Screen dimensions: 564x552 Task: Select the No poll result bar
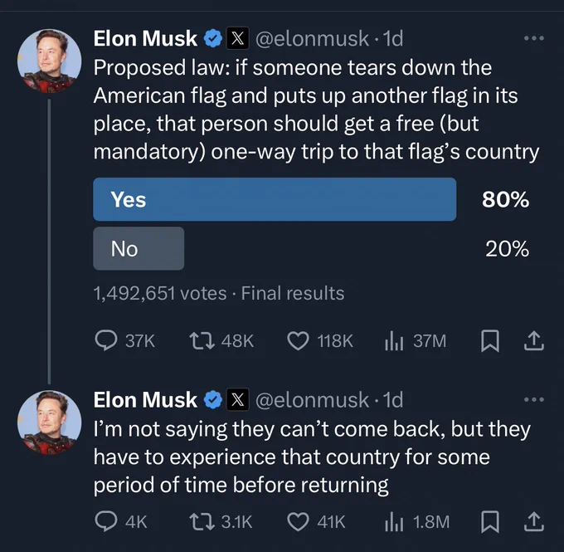tap(139, 248)
